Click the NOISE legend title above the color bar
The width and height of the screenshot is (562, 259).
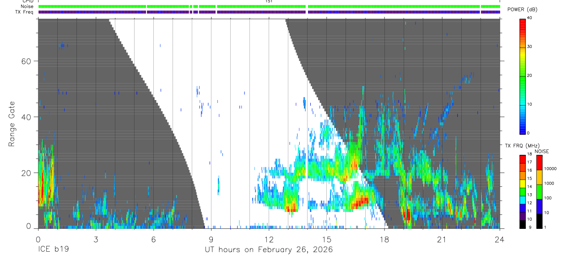(x=541, y=151)
